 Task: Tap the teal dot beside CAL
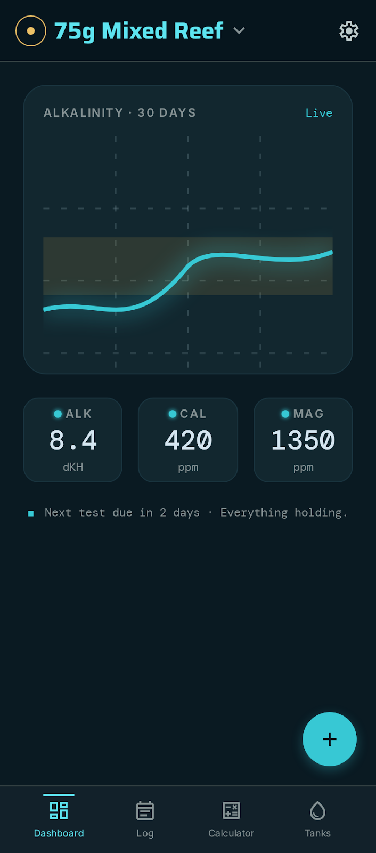pyautogui.click(x=173, y=414)
